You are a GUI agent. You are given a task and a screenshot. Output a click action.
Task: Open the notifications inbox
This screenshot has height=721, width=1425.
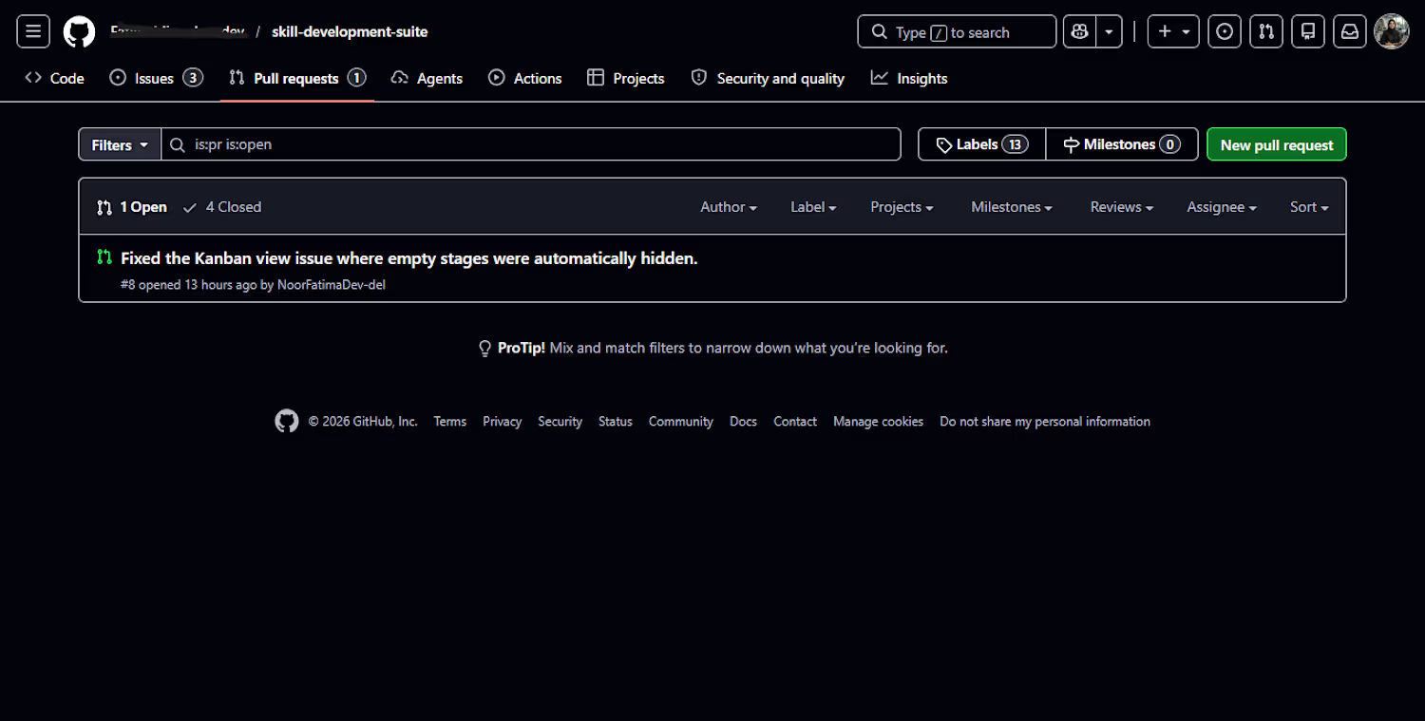(1350, 31)
